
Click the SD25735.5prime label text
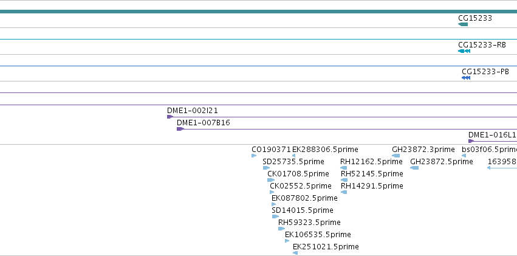(x=293, y=162)
